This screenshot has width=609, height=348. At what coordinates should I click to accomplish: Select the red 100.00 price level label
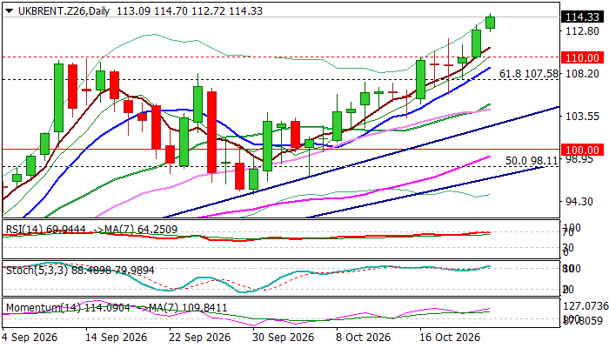[x=582, y=150]
